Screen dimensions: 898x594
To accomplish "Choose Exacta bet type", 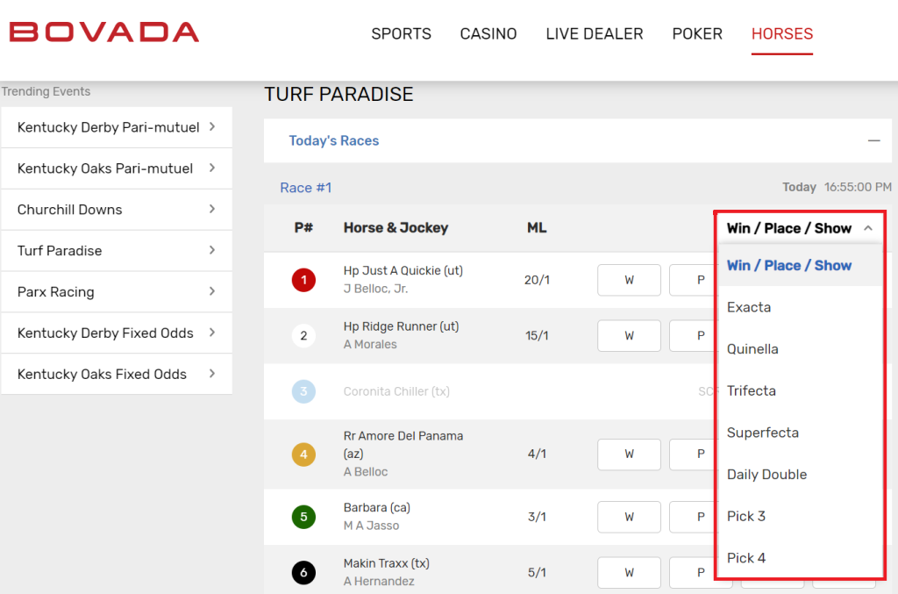I will coord(800,307).
